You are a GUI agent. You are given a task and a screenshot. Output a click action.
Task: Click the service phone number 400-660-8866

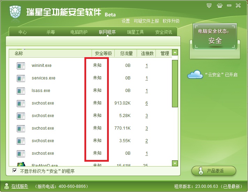[72, 186]
